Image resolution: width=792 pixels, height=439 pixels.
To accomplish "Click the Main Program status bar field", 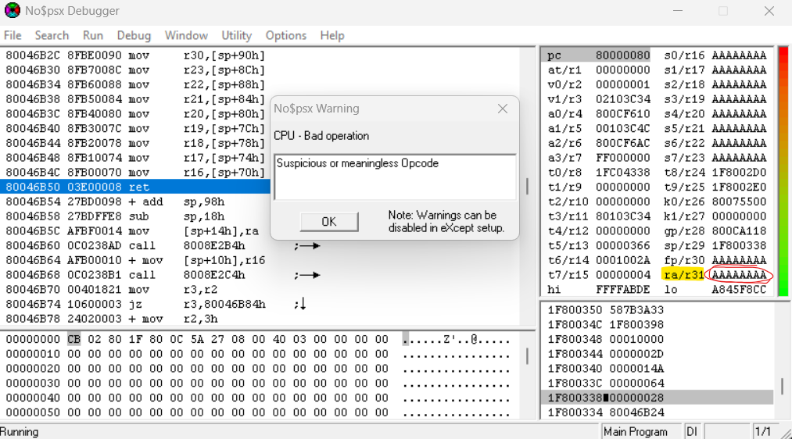I will click(636, 431).
